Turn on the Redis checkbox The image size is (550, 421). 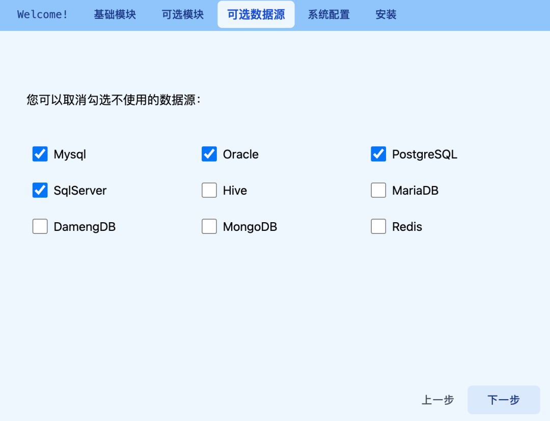pos(378,226)
